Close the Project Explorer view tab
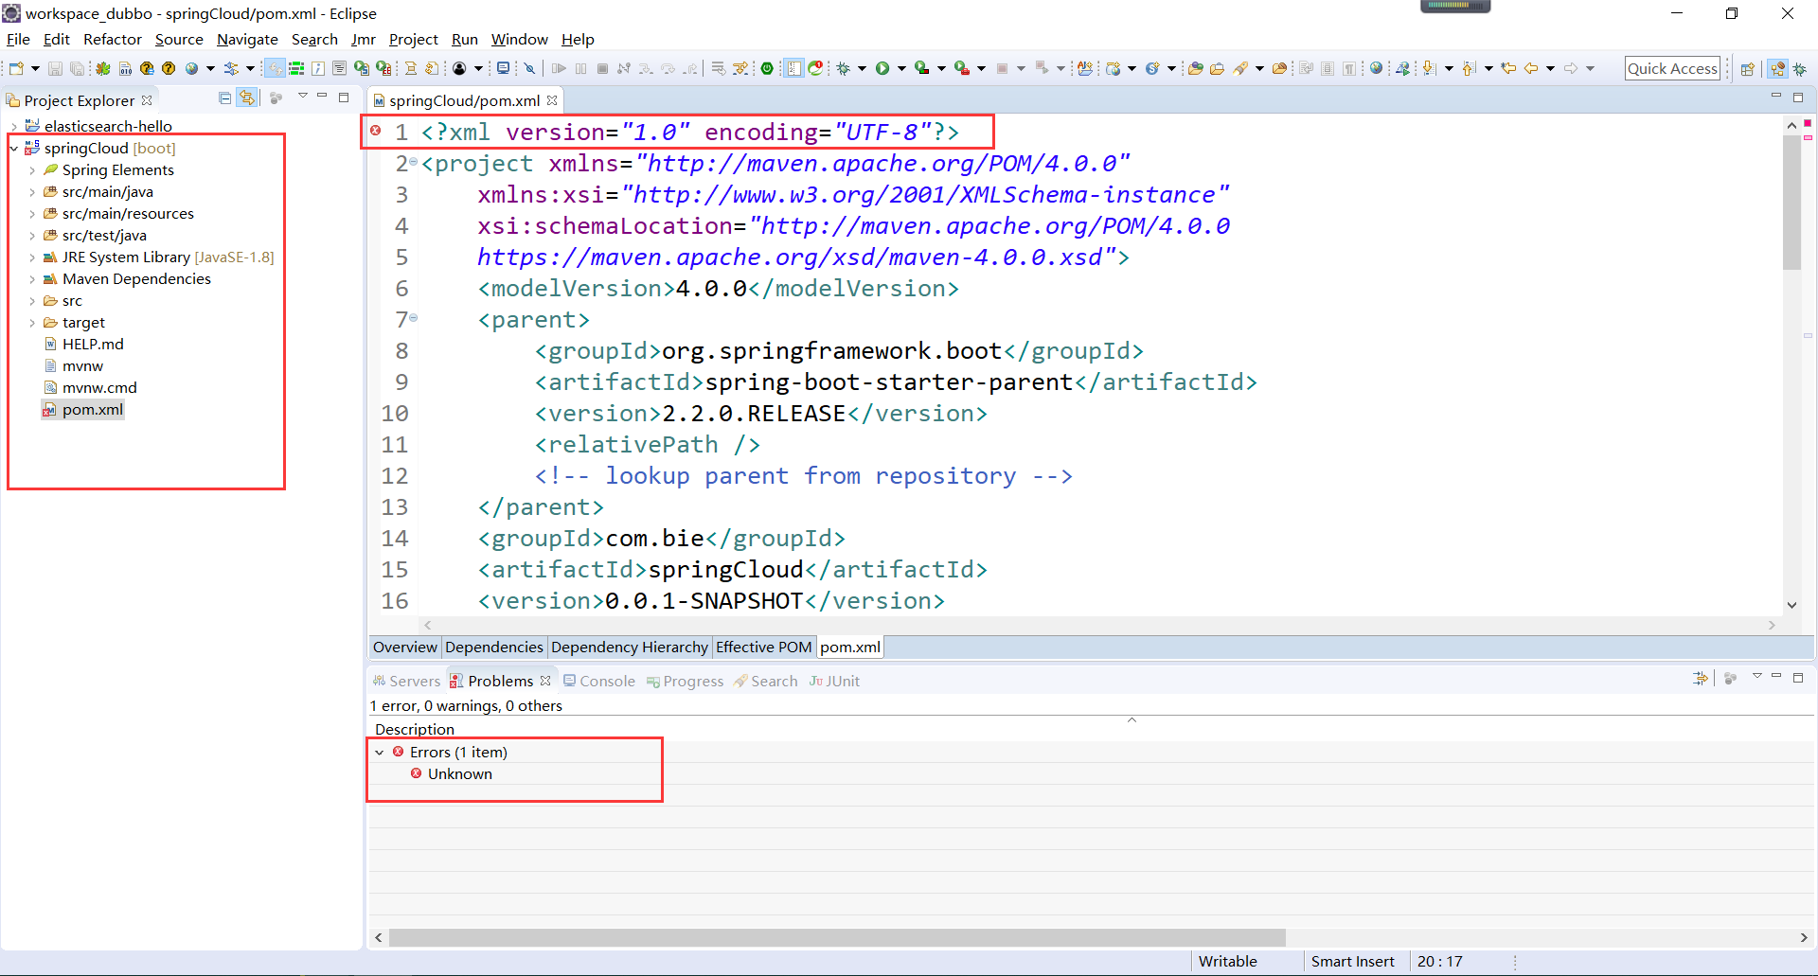Screen dimensions: 1818x976 [x=147, y=99]
